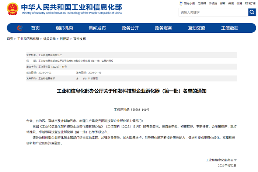258x172 pixels.
Task: Open the 互动交流 menu
Action: 196,28
